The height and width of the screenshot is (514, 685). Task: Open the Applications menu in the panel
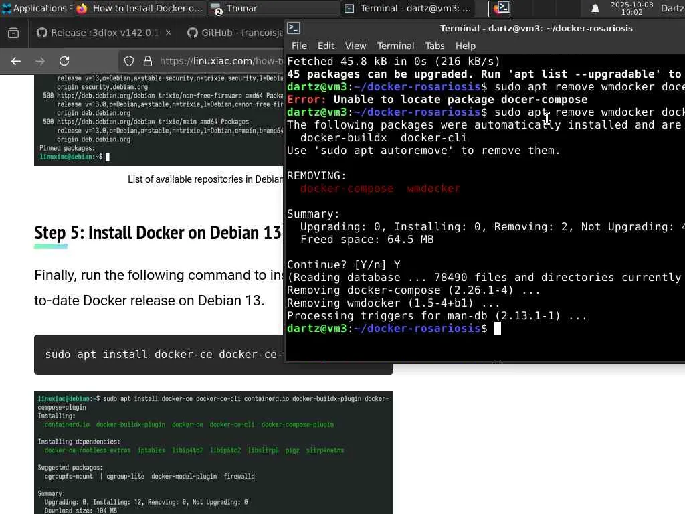37,8
